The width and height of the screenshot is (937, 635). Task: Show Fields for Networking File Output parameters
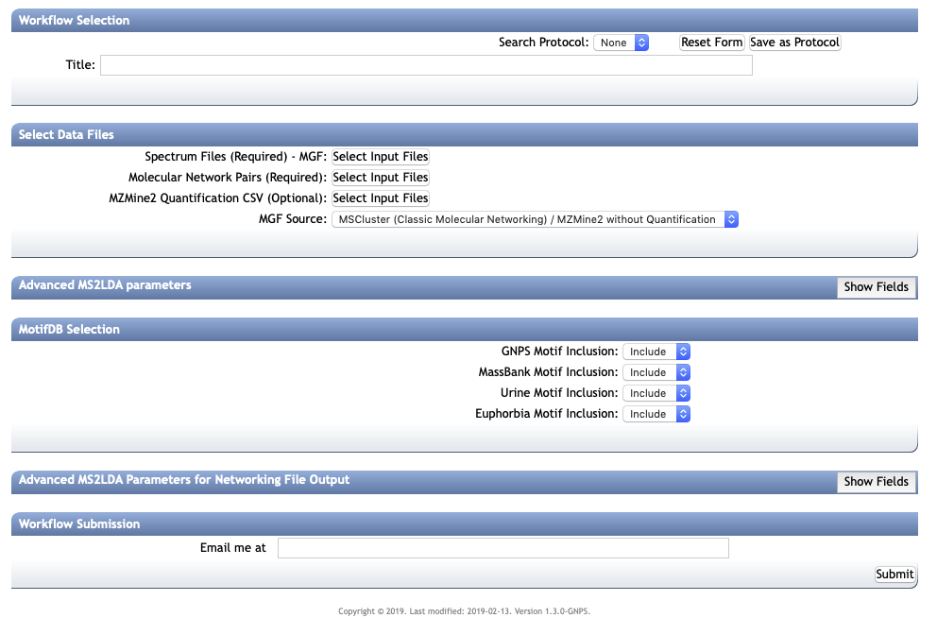click(x=876, y=482)
